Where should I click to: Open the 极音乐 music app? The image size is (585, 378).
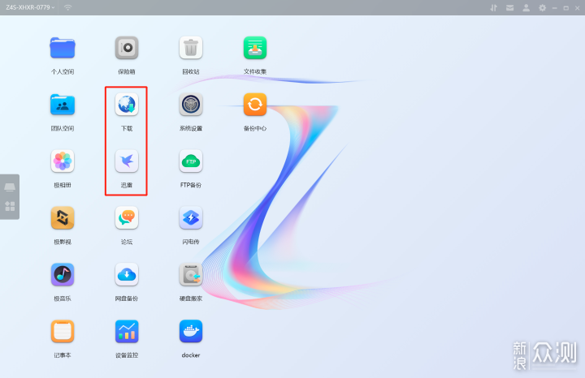tap(63, 274)
